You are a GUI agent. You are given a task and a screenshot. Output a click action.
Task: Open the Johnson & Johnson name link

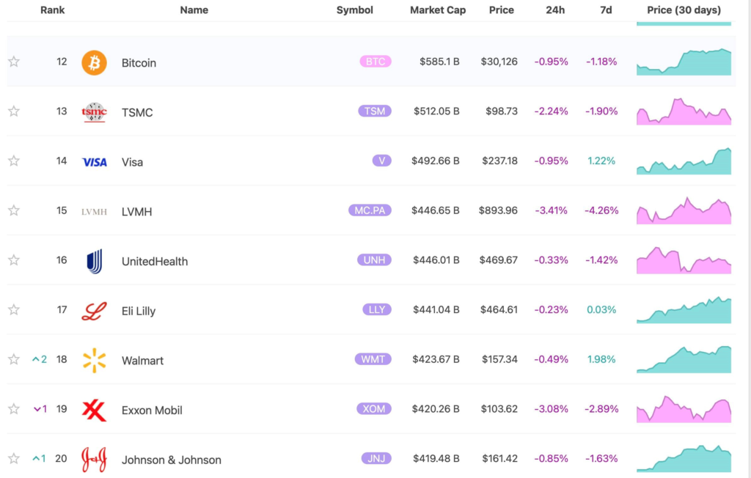[172, 460]
